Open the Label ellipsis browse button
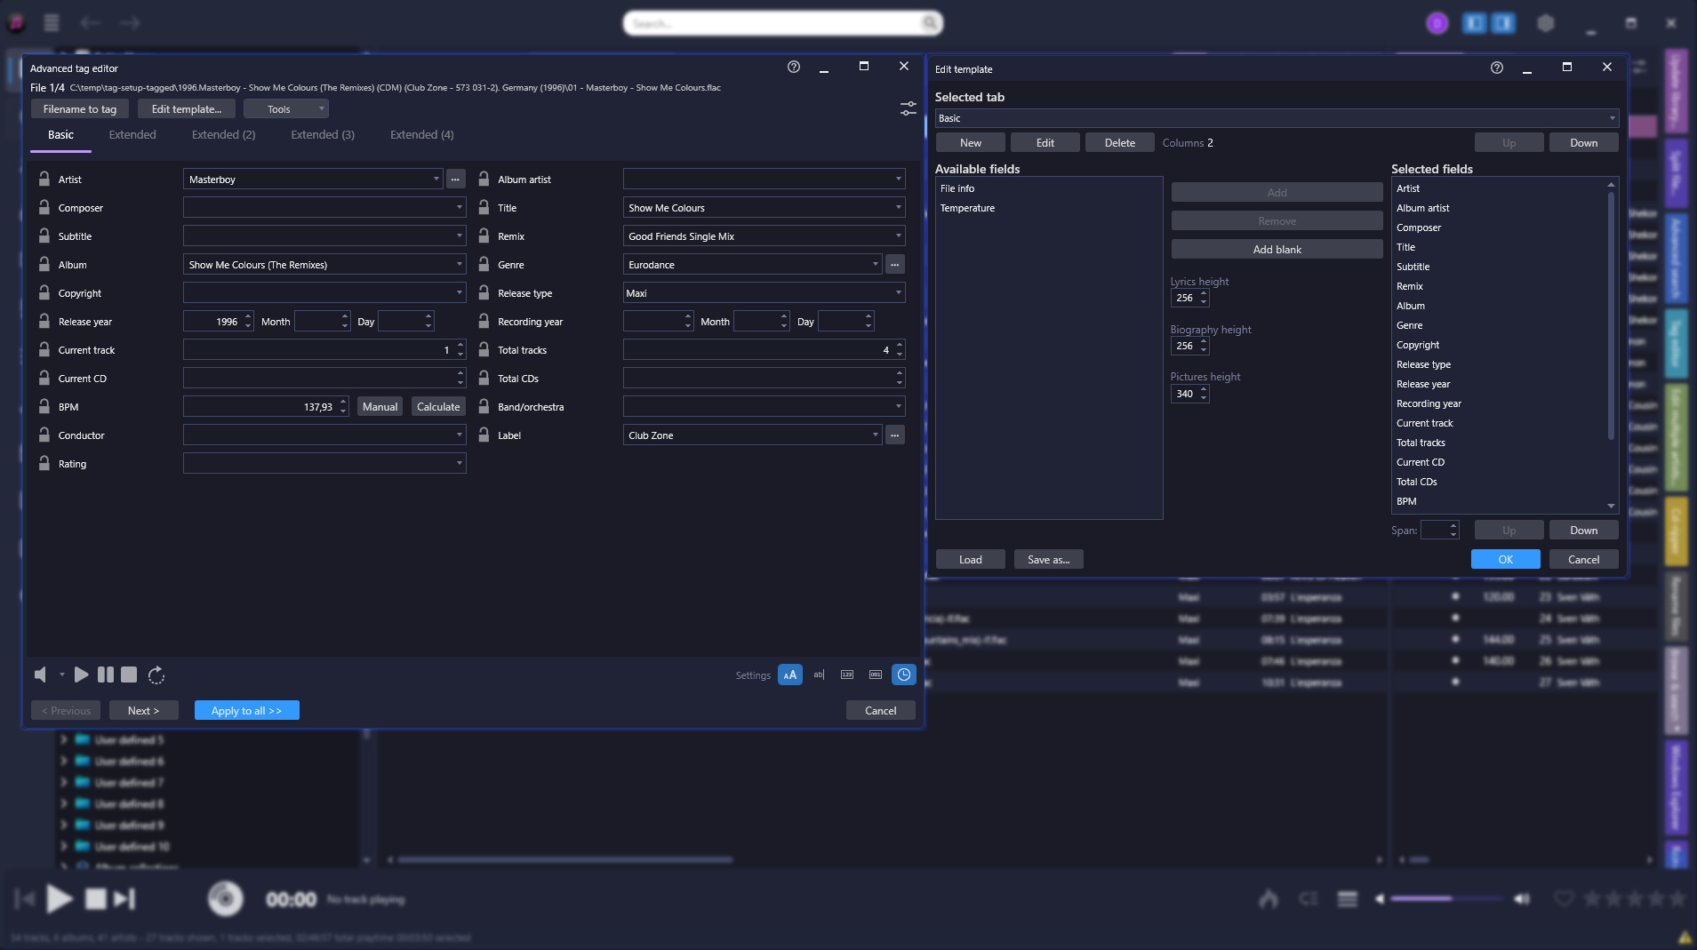The image size is (1697, 950). (x=895, y=435)
